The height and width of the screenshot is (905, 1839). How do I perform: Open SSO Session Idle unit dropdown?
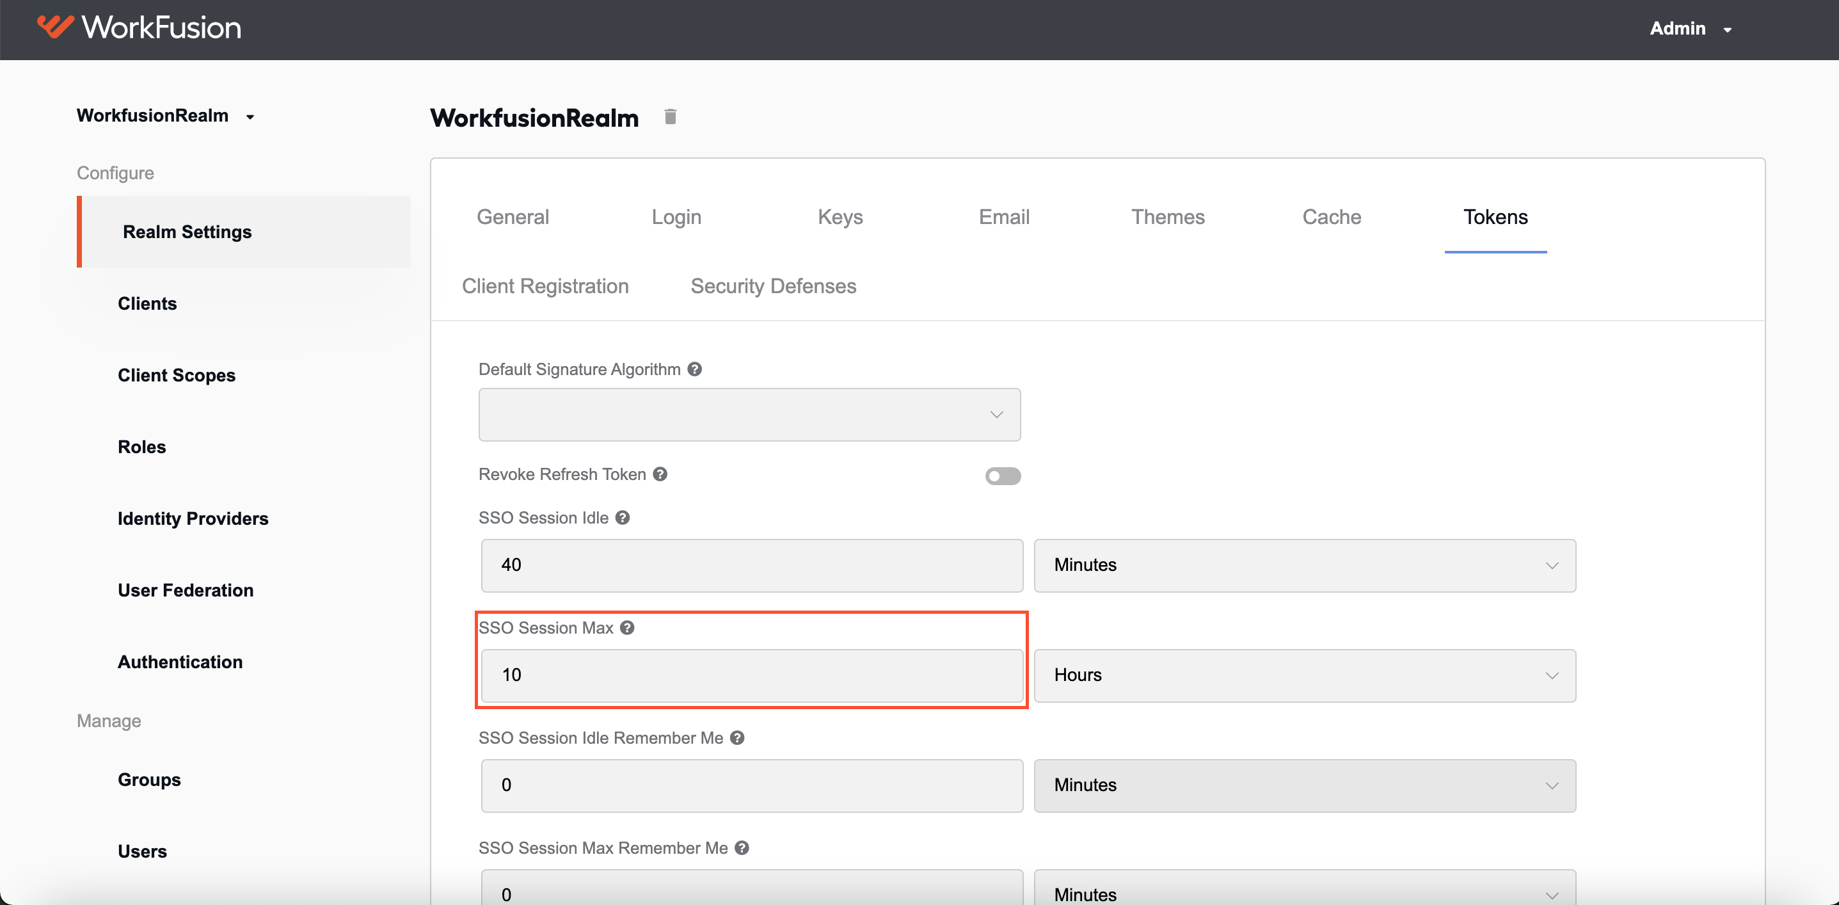[x=1305, y=566]
